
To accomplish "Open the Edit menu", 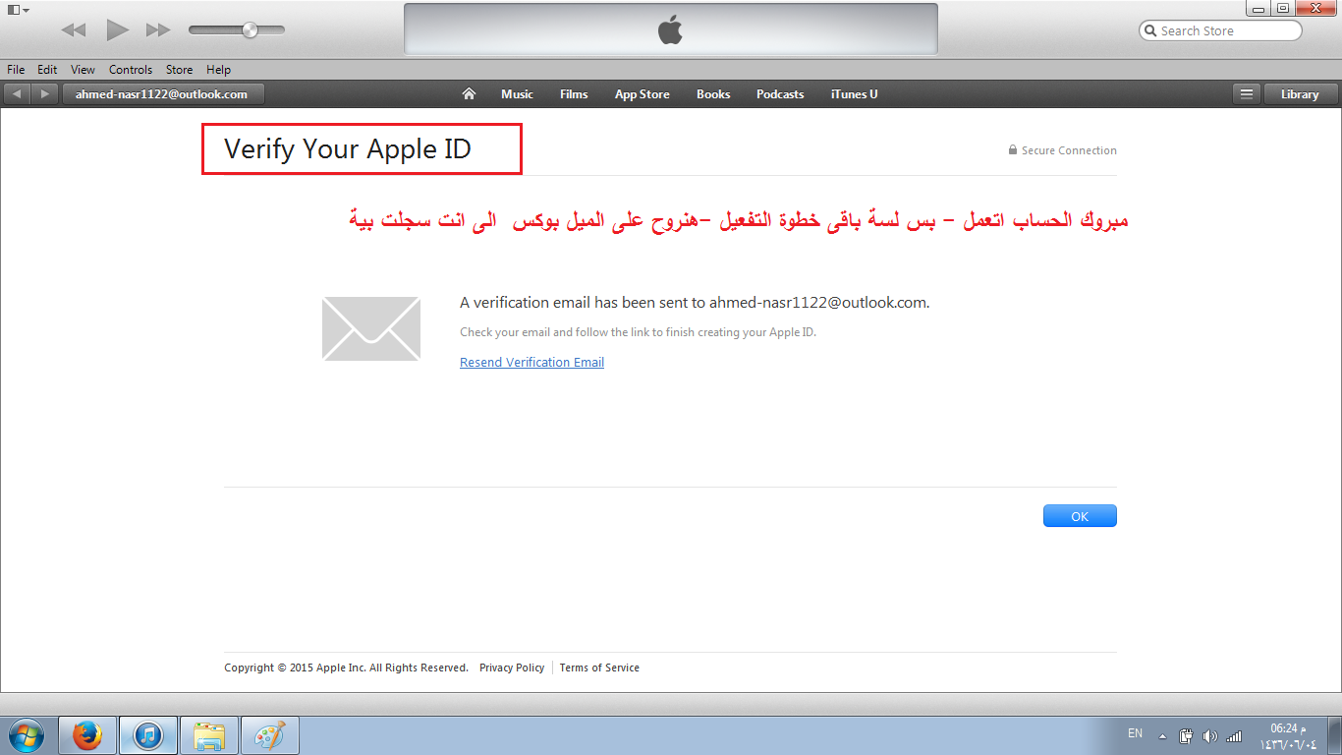I will click(47, 70).
